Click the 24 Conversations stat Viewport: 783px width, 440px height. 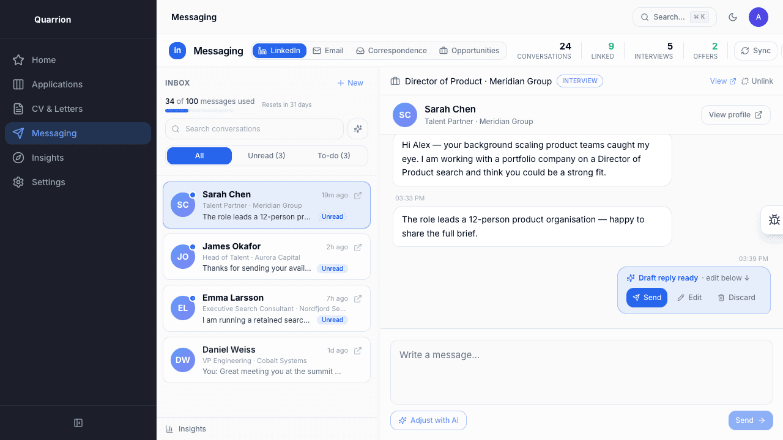pyautogui.click(x=544, y=51)
